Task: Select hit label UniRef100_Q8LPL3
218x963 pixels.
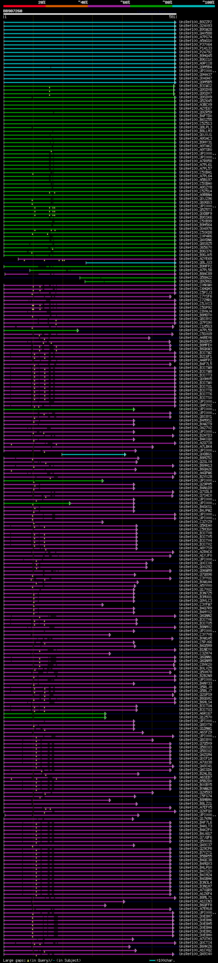Action: [196, 127]
